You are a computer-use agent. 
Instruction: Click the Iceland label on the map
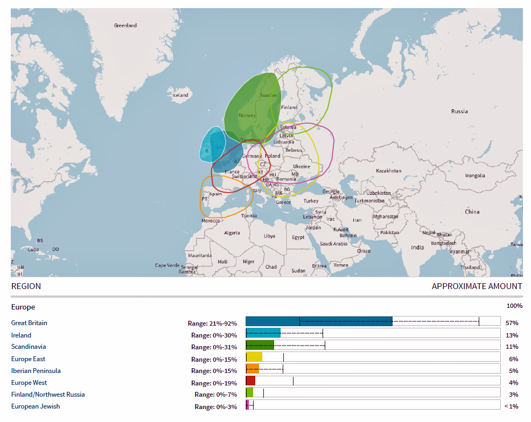coord(180,95)
